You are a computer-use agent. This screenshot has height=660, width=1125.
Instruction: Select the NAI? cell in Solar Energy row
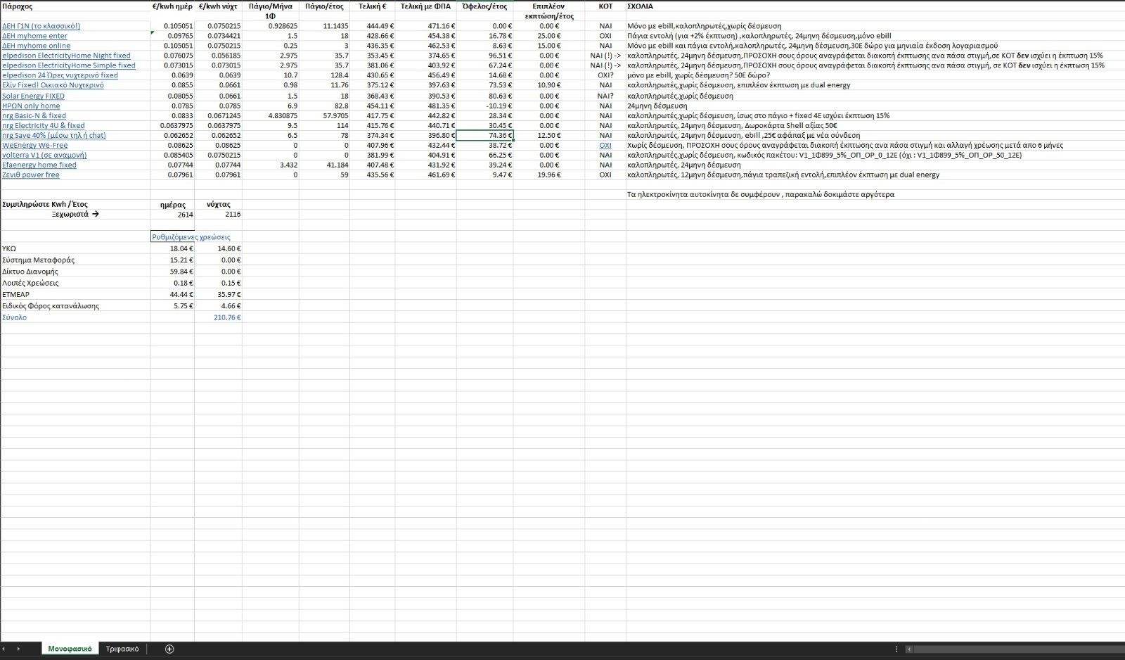(605, 96)
